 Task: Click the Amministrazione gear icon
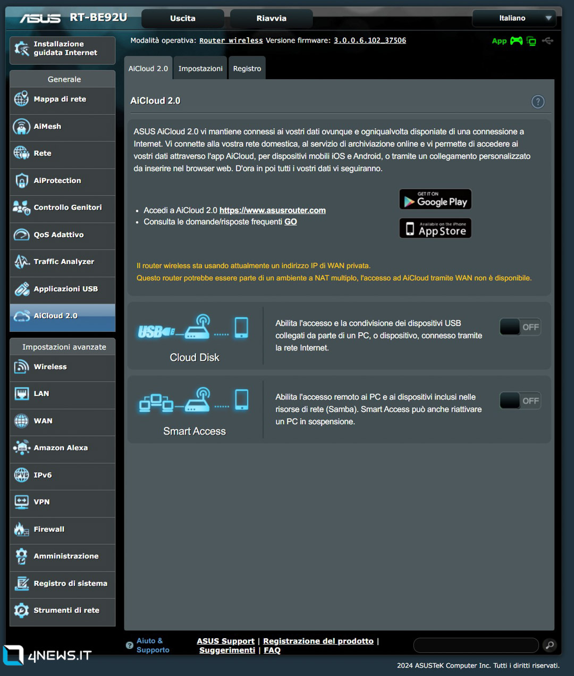coord(22,556)
